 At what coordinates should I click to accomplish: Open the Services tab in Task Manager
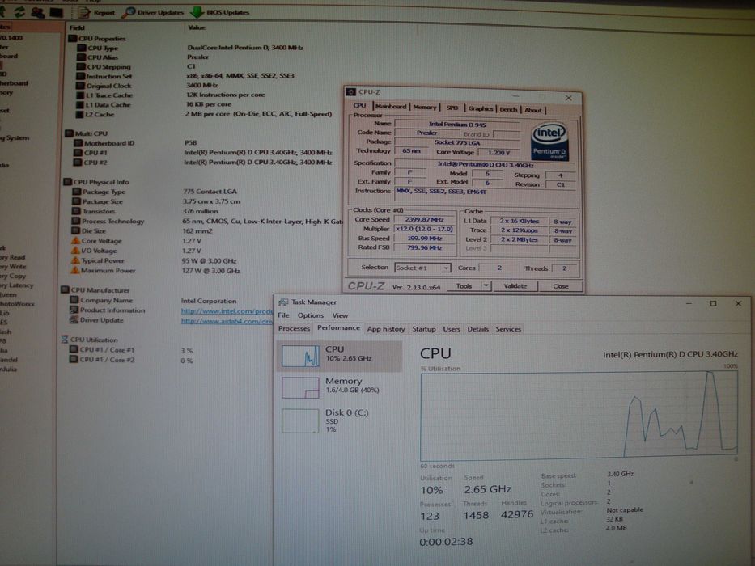point(508,329)
